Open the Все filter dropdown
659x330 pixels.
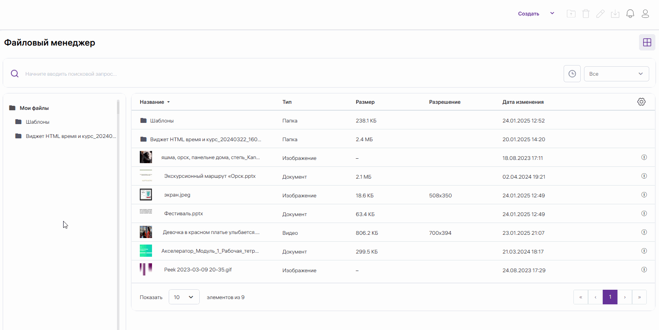[616, 74]
